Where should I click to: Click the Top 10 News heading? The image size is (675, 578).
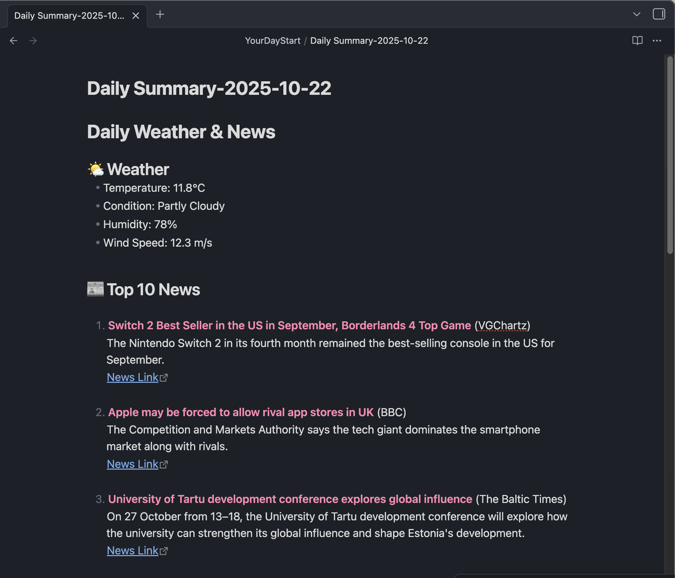(x=153, y=290)
